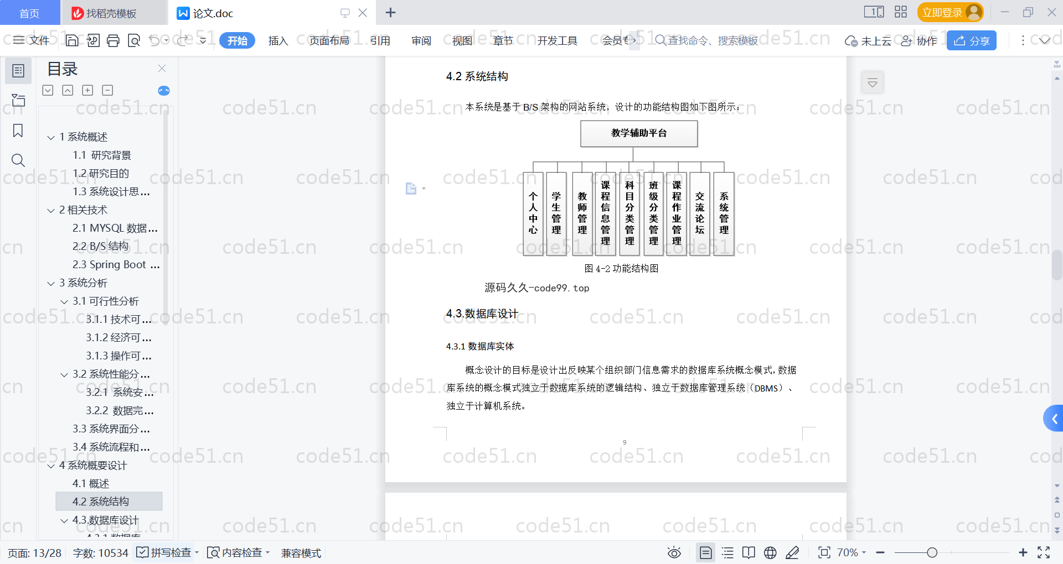Switch to the 首页 tab
The image size is (1063, 564).
(29, 13)
